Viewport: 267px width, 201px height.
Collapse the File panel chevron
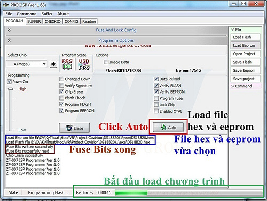coord(232,30)
